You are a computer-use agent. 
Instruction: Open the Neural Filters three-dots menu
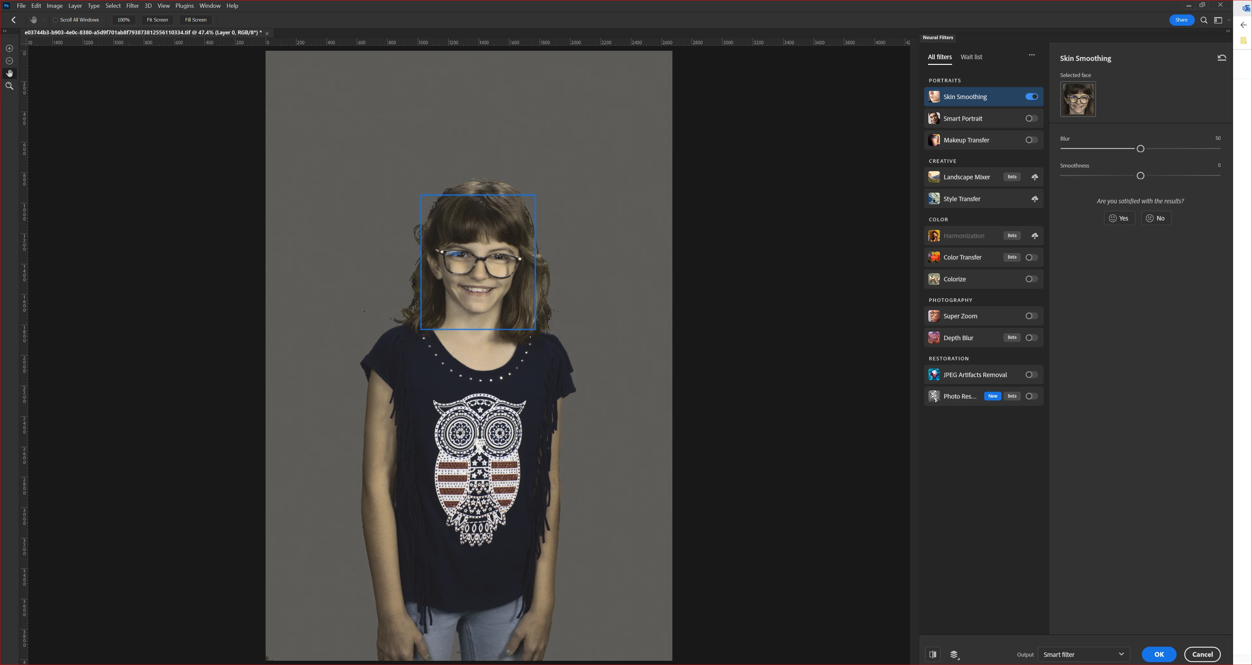[1031, 55]
